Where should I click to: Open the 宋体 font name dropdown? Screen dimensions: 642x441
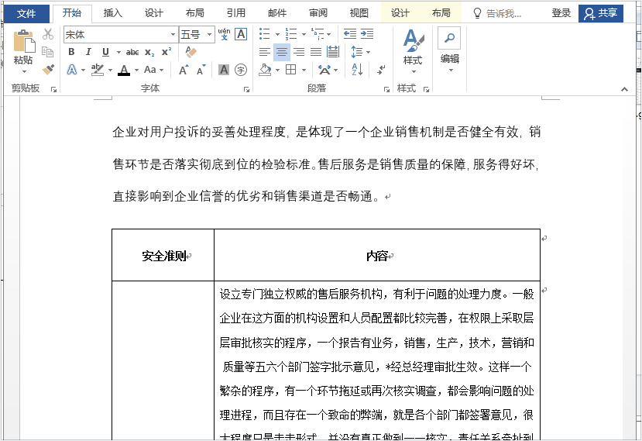click(x=173, y=34)
